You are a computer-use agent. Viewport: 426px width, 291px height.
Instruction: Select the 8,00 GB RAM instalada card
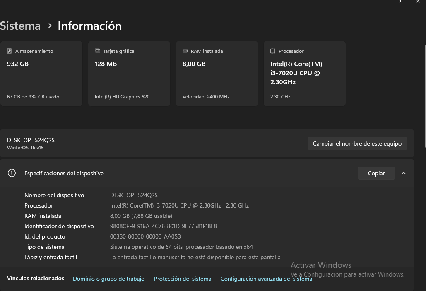click(217, 74)
